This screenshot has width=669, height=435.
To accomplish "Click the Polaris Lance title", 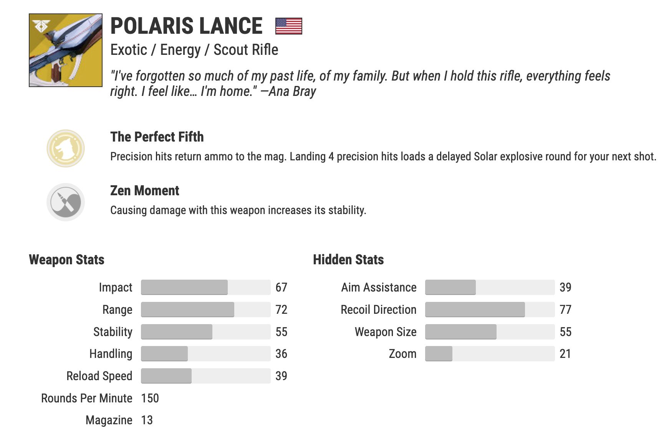I will tap(186, 26).
